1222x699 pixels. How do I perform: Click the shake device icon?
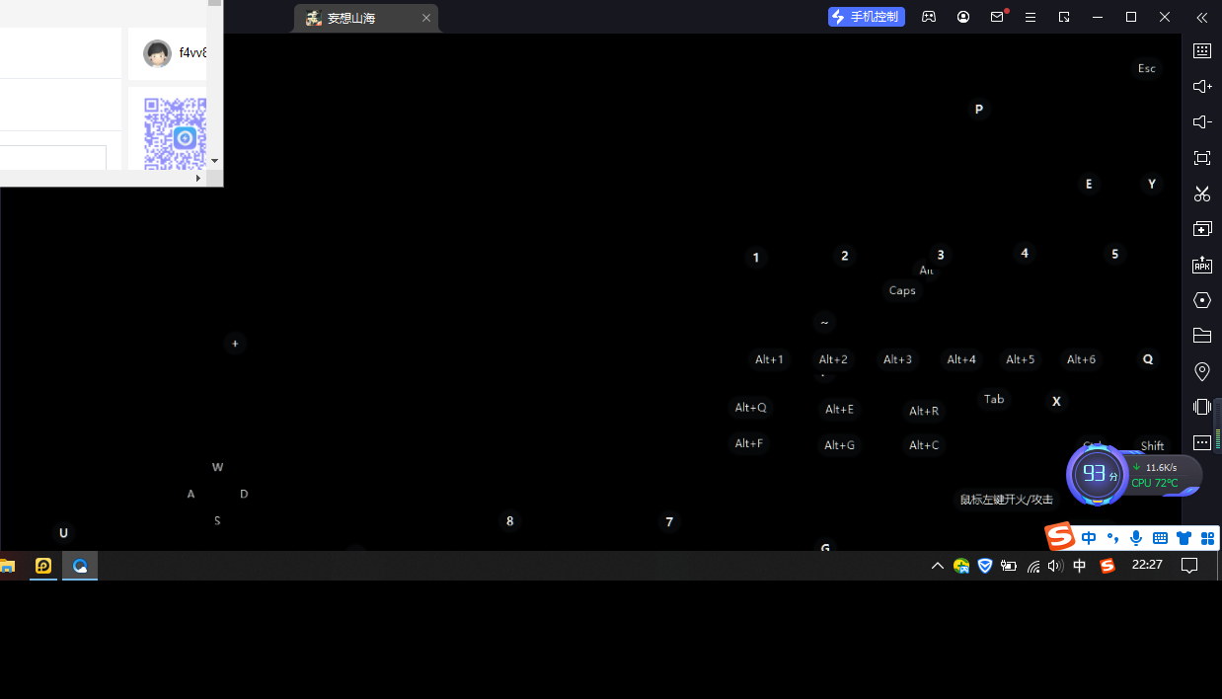click(x=1201, y=407)
